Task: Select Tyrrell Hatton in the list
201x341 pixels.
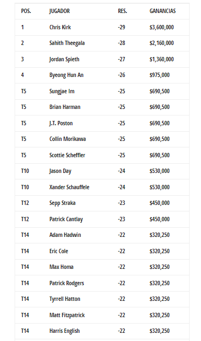Action: pyautogui.click(x=65, y=299)
